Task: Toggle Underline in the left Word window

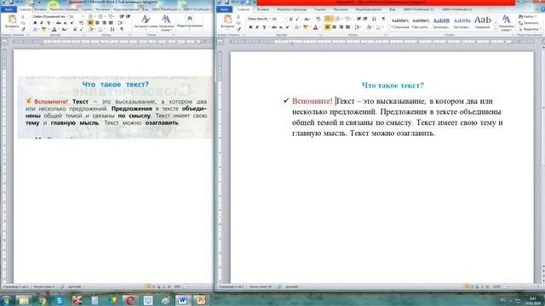Action: click(49, 23)
